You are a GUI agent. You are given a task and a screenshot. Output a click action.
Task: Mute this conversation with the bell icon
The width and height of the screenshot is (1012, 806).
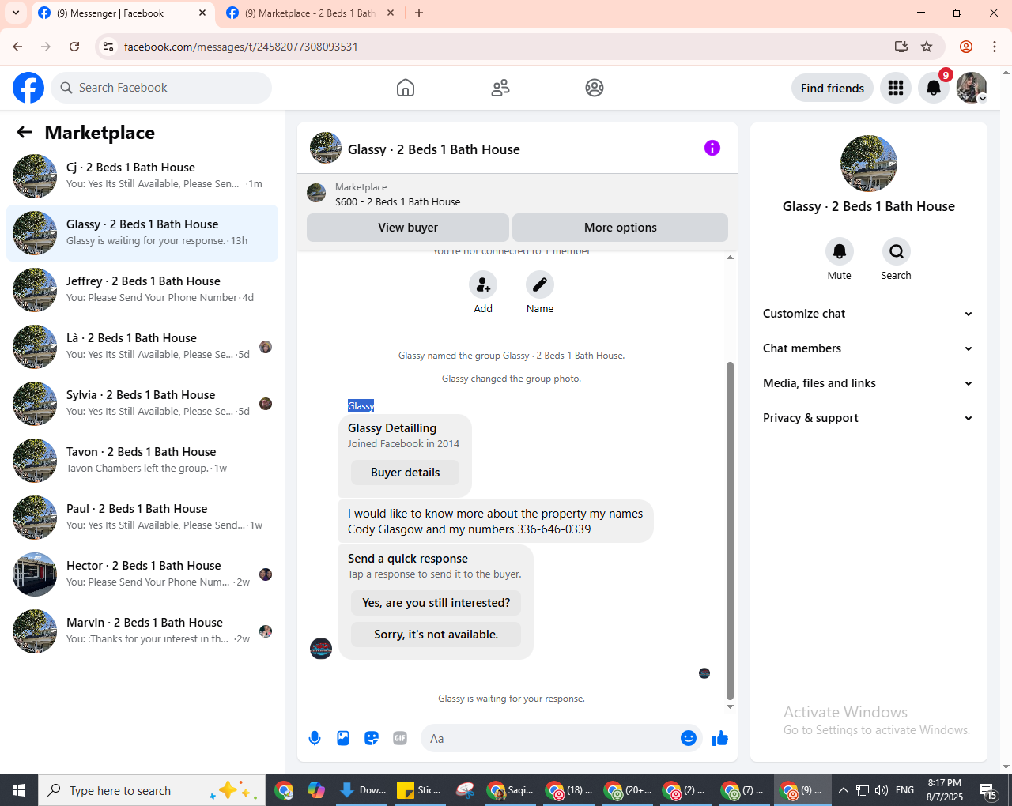point(840,251)
